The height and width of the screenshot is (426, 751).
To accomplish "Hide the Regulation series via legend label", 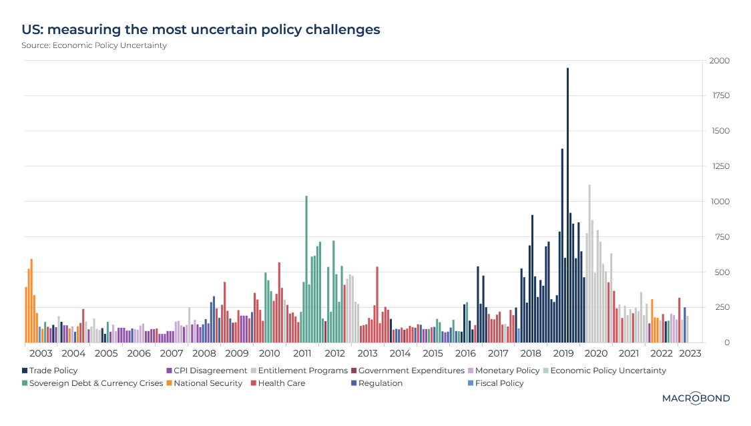I will pos(380,383).
